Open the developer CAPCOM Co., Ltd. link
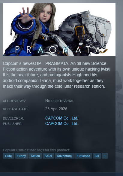This screenshot has height=176, width=123. click(x=61, y=118)
